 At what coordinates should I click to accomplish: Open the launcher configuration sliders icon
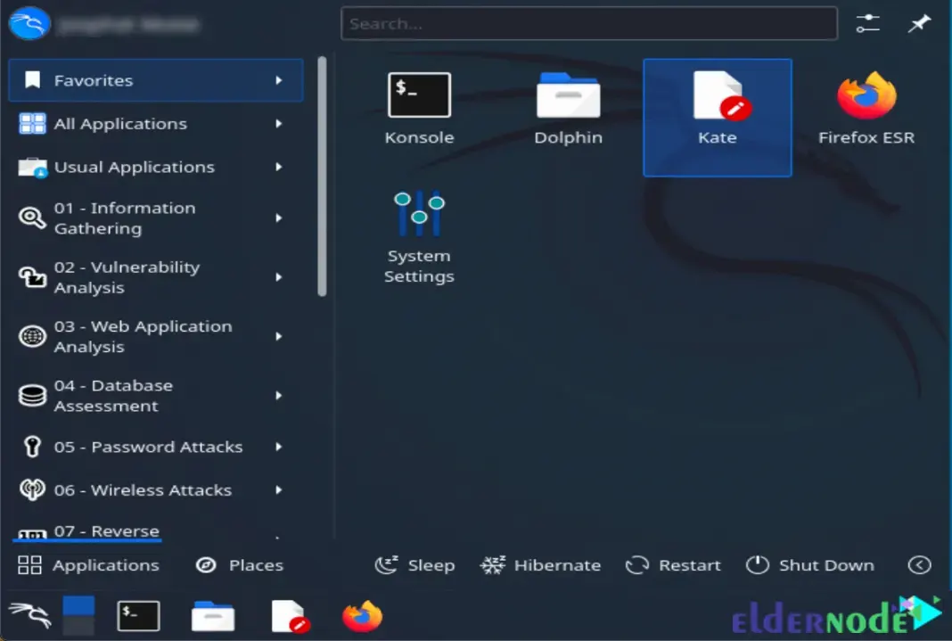coord(867,24)
